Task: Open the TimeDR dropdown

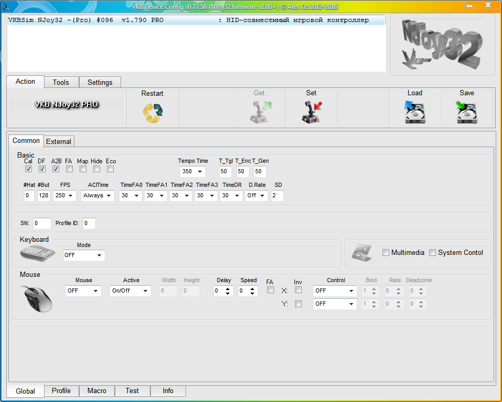Action: coord(231,195)
